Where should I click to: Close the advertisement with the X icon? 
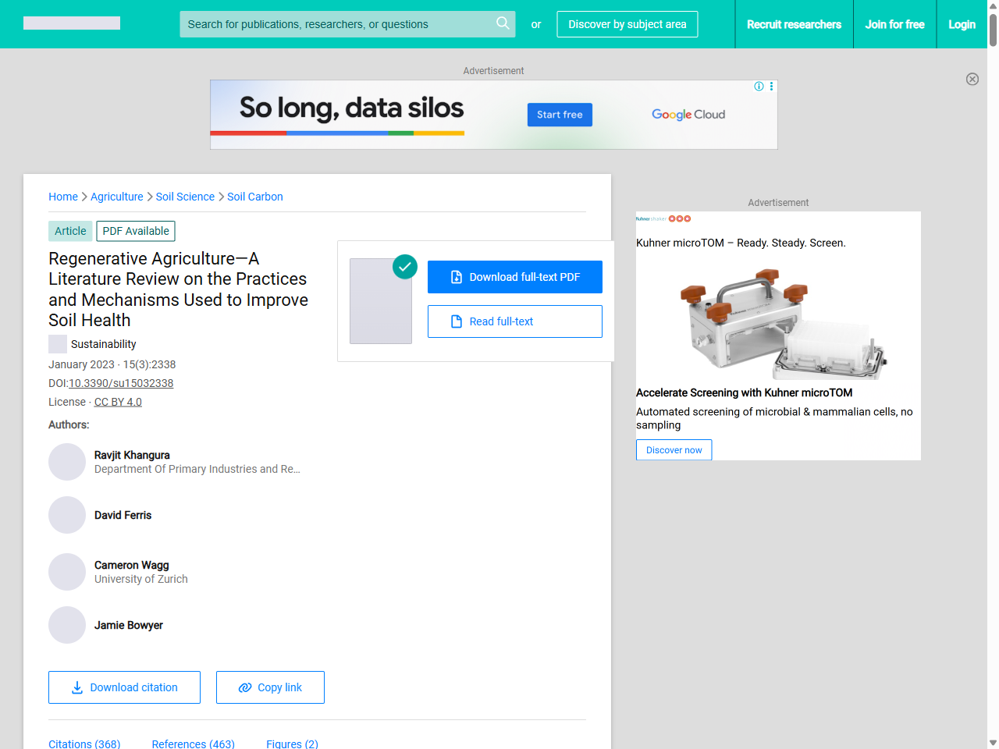[x=972, y=79]
